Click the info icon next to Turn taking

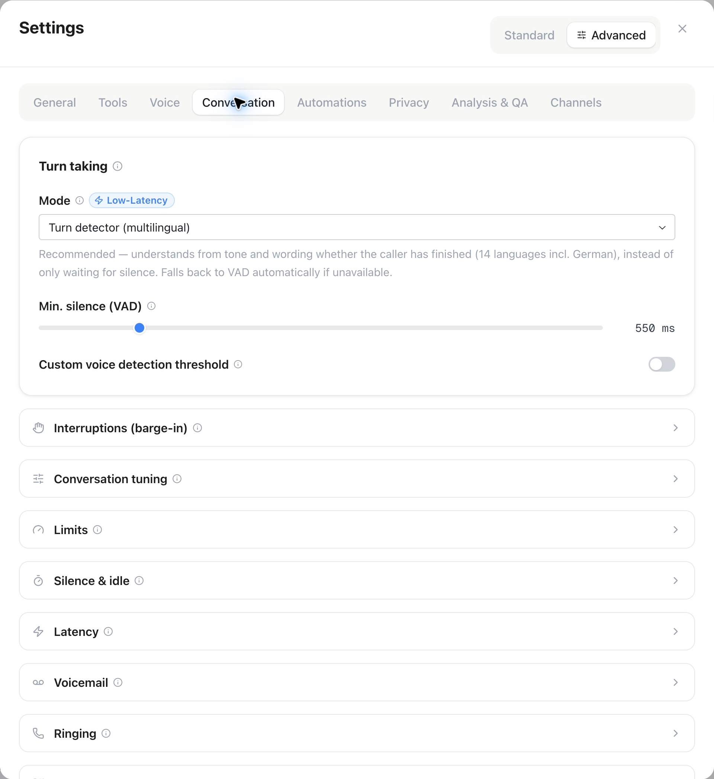[x=118, y=166]
